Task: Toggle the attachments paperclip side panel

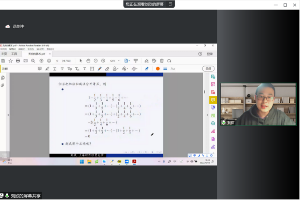Action: (x=3, y=85)
